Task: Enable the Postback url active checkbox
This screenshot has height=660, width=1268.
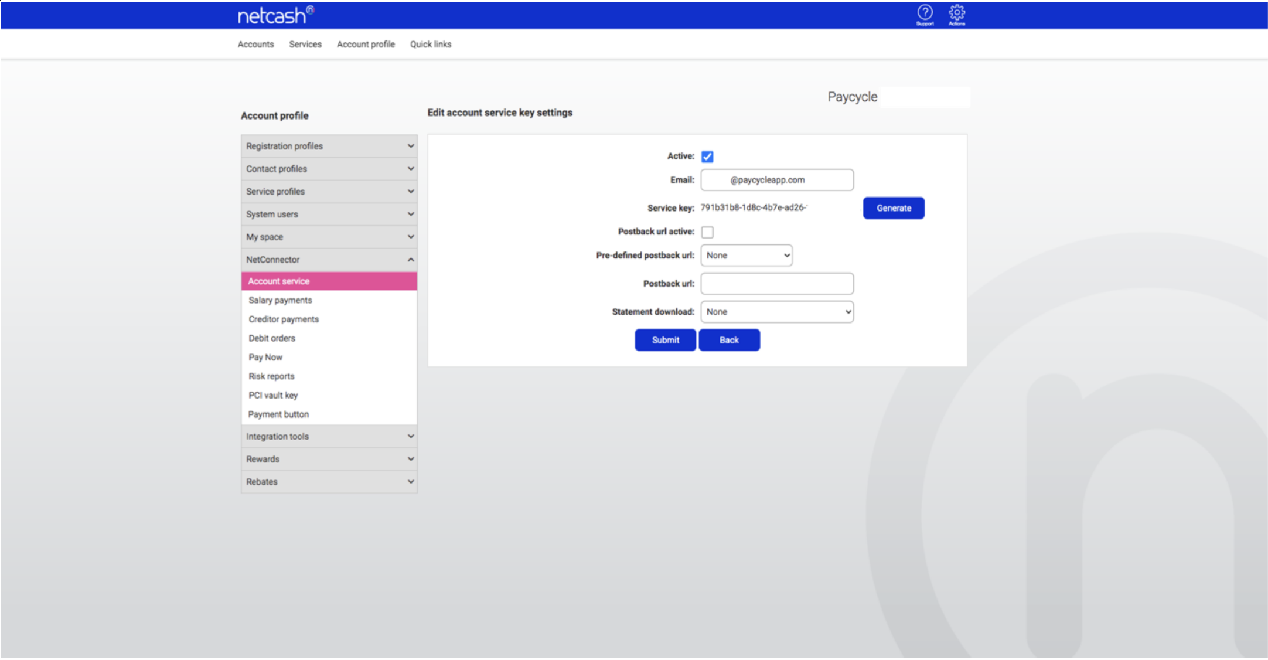Action: tap(707, 232)
